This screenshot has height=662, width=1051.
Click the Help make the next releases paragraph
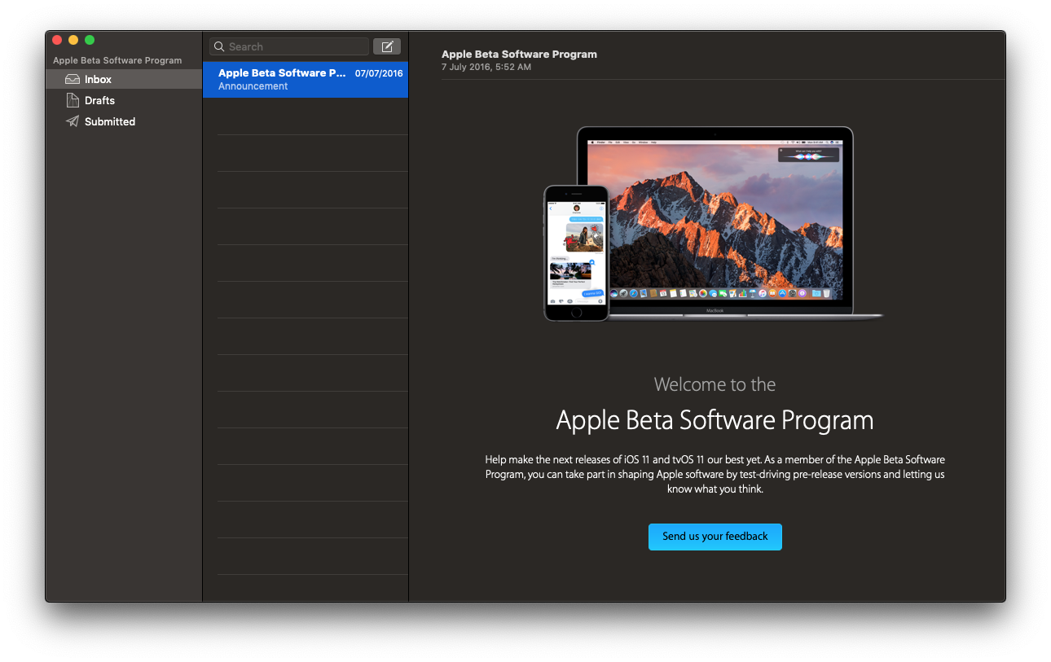point(715,475)
